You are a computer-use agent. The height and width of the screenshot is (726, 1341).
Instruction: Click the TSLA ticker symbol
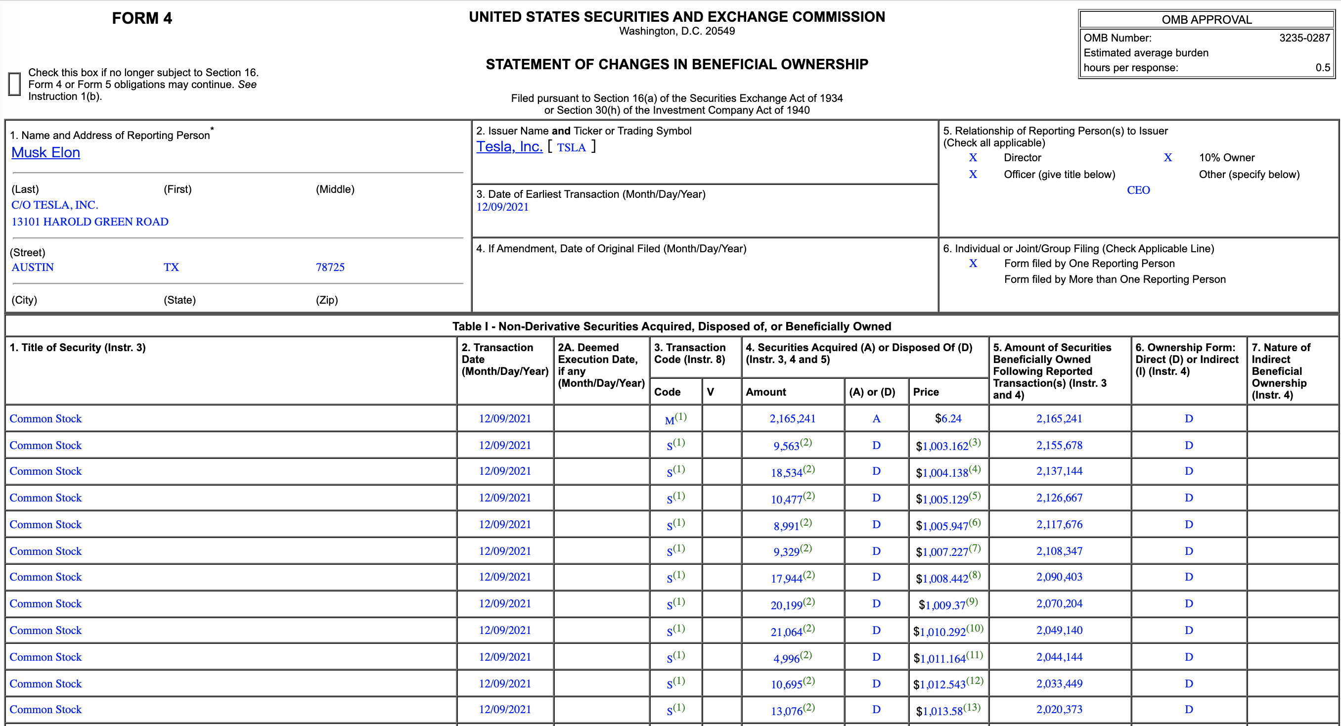click(x=571, y=147)
